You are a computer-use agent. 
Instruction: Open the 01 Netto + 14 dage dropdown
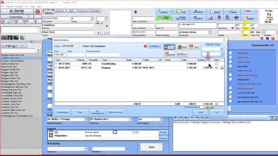click(x=85, y=119)
